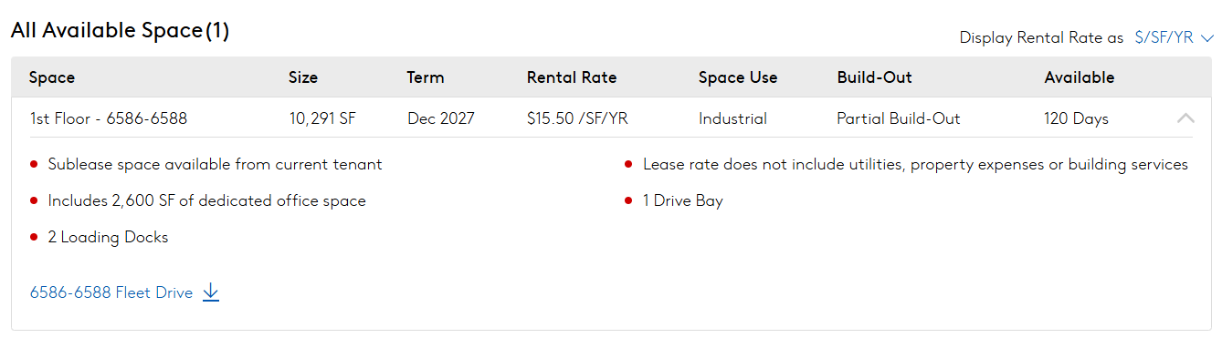1222x338 pixels.
Task: Click the Partial Build-Out cell
Action: (x=899, y=118)
